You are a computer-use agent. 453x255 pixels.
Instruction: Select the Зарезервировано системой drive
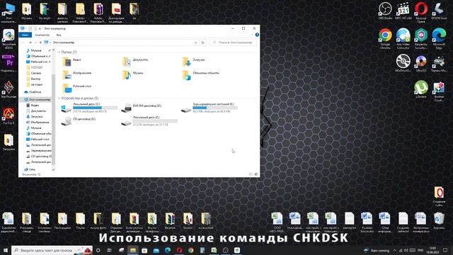pyautogui.click(x=210, y=108)
